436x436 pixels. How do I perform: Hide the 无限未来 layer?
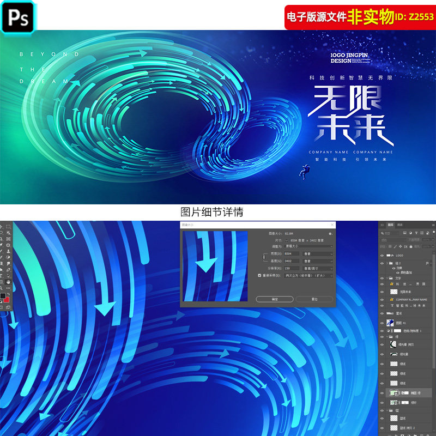click(382, 292)
